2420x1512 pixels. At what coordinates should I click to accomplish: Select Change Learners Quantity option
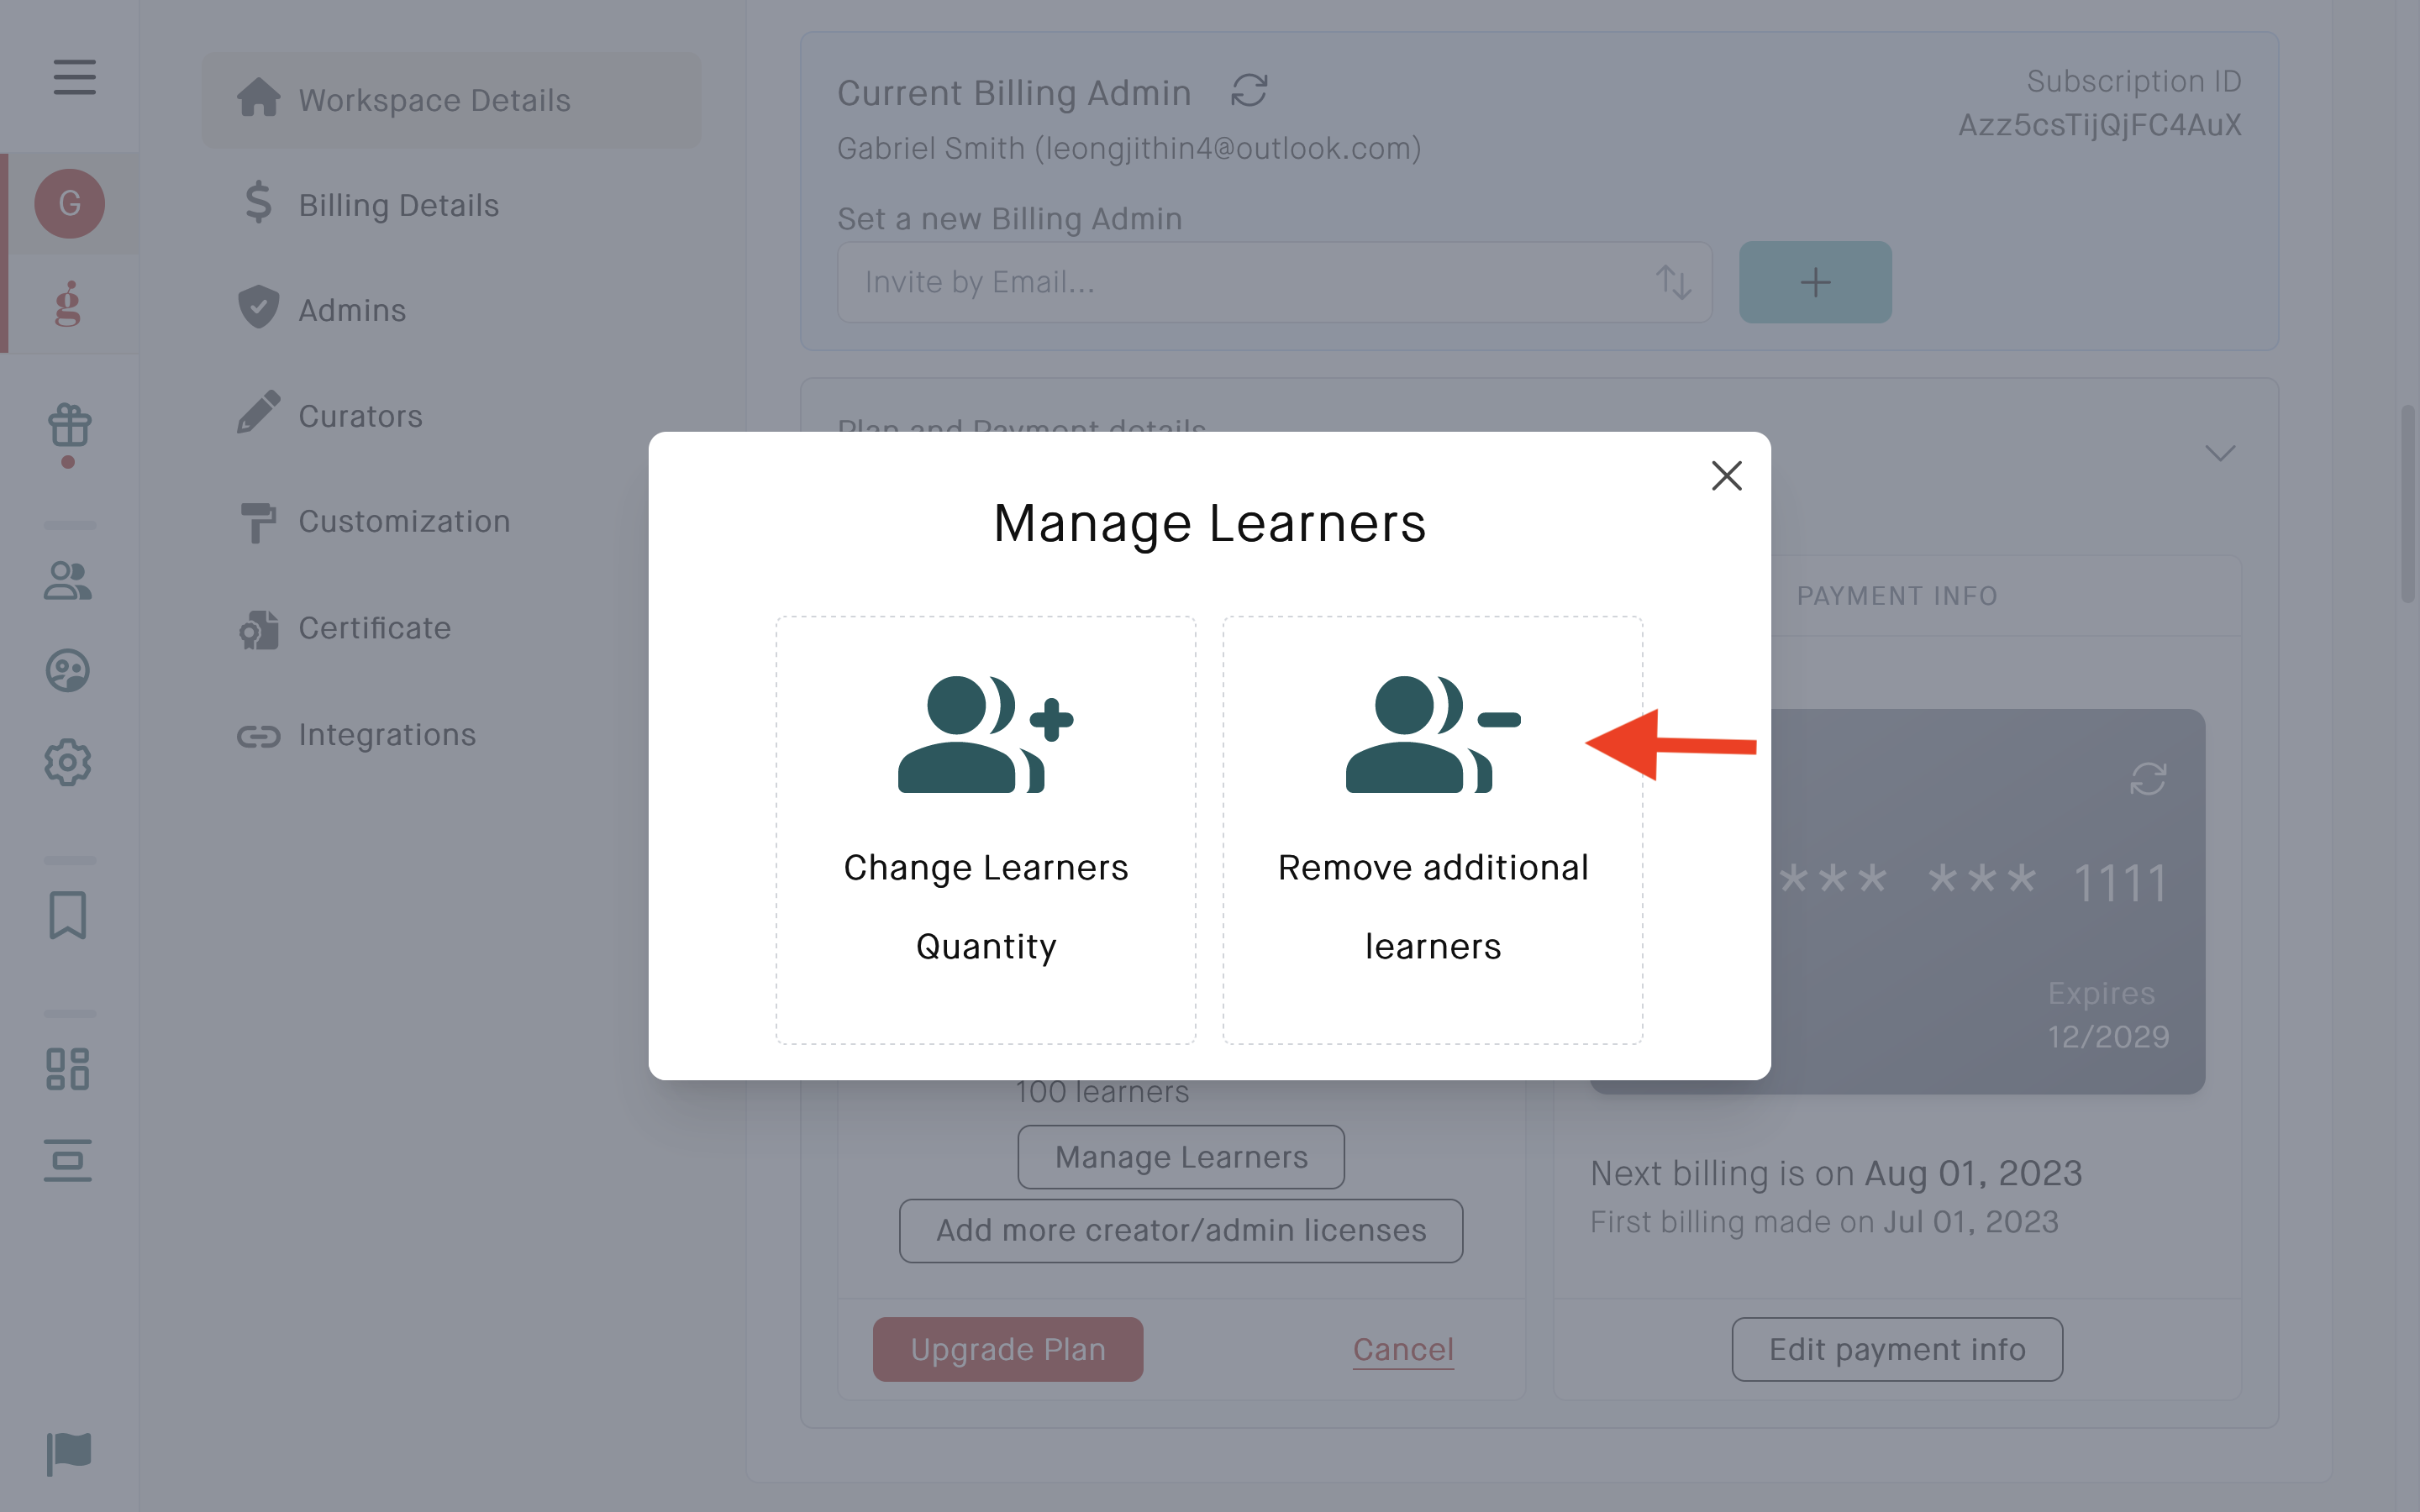(x=986, y=830)
